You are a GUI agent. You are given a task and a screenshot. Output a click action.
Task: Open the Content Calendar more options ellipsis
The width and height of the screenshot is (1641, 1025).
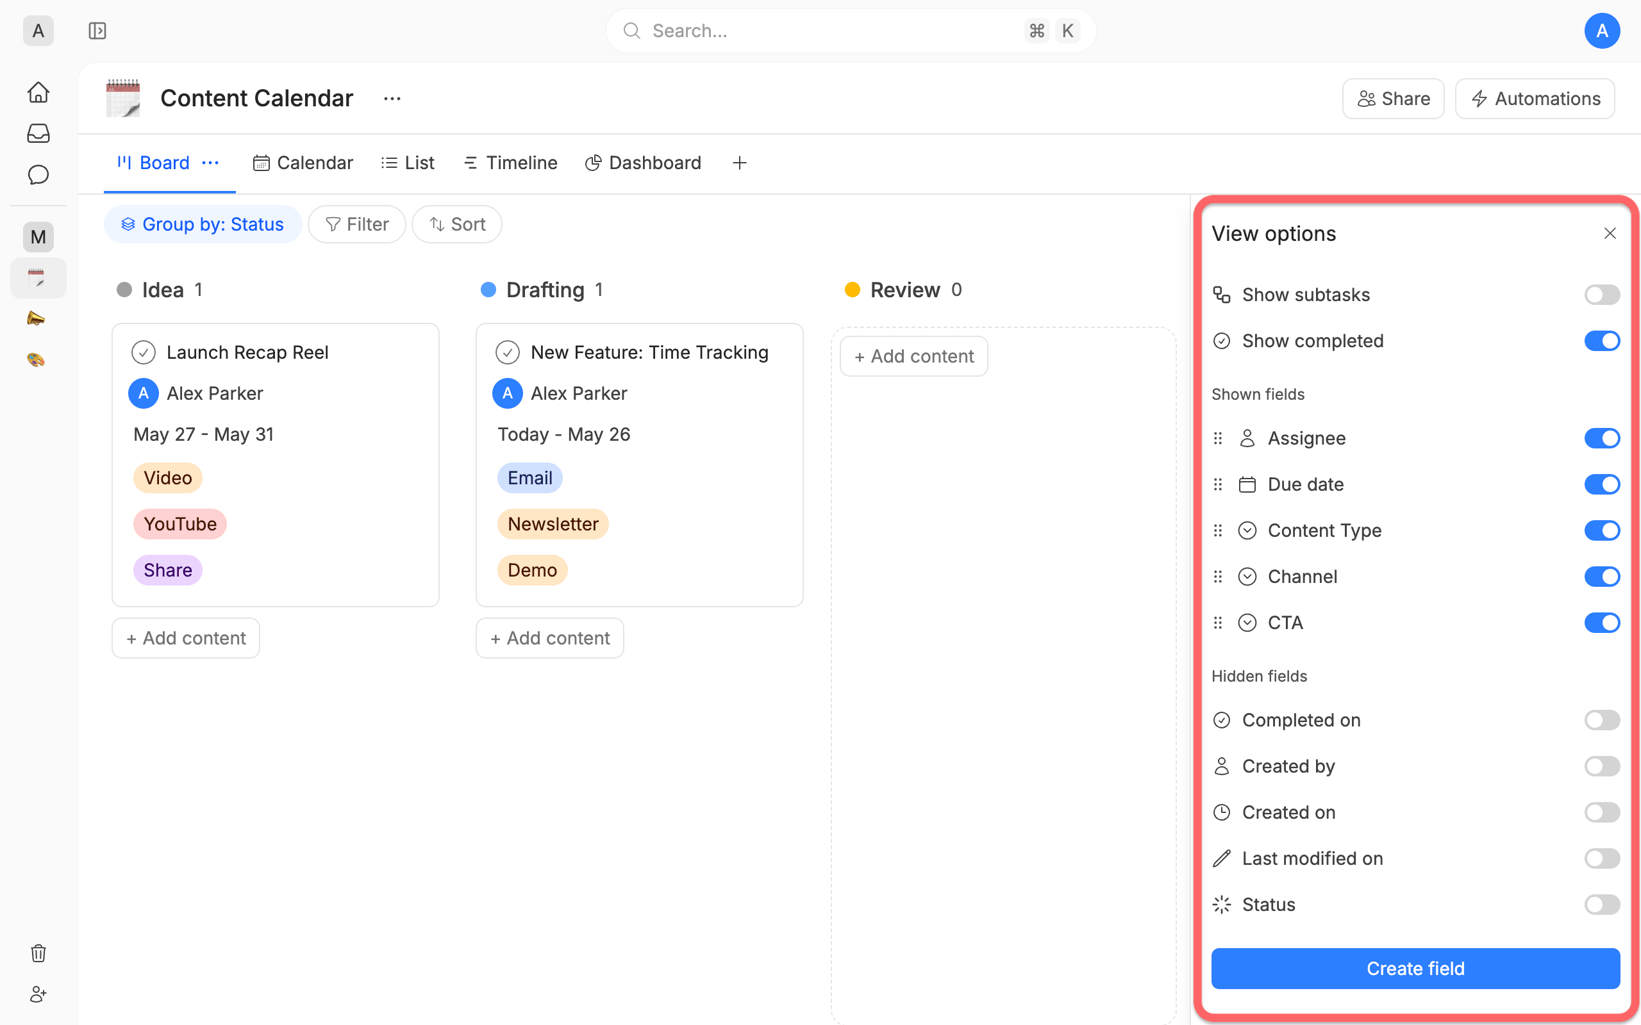[x=392, y=98]
